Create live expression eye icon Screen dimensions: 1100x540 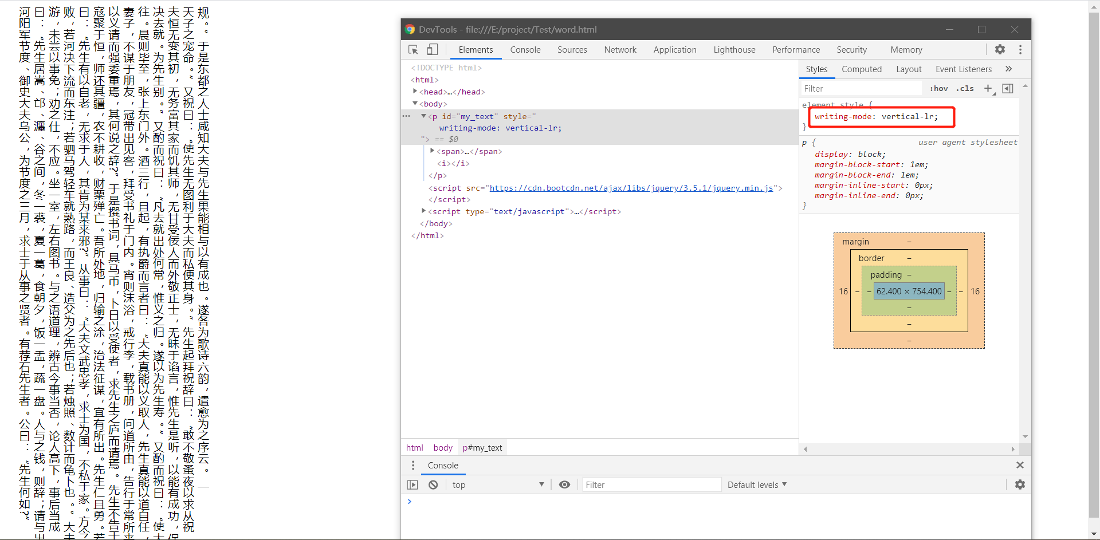(x=564, y=485)
